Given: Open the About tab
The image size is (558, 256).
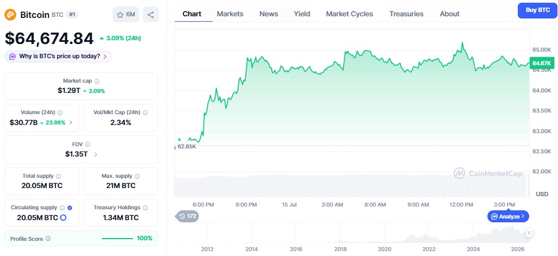Looking at the screenshot, I should 449,14.
